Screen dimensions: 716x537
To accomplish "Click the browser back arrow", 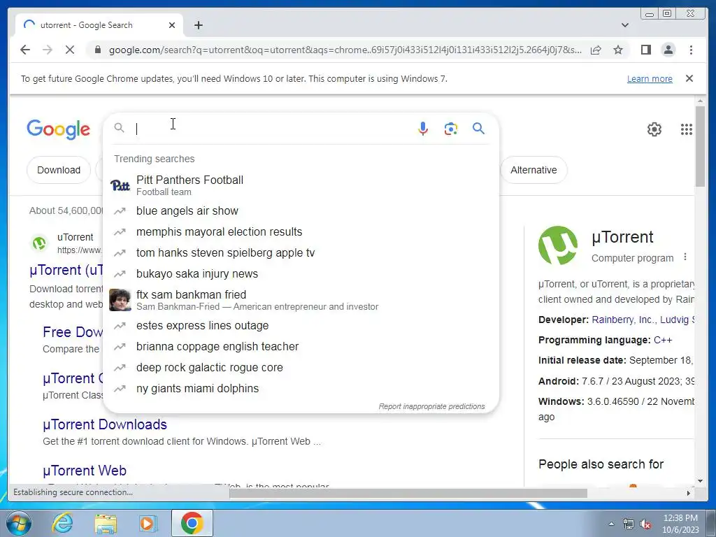I will pos(25,50).
